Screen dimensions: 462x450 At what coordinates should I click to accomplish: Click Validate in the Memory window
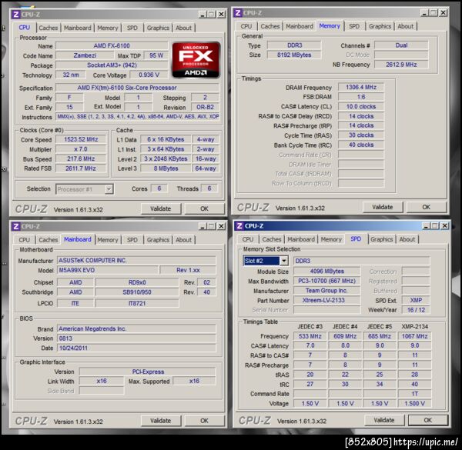tap(383, 207)
